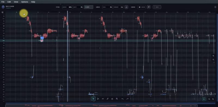Click the upper vertical zoom magnifier on right edge
The width and height of the screenshot is (218, 107).
[x=213, y=56]
